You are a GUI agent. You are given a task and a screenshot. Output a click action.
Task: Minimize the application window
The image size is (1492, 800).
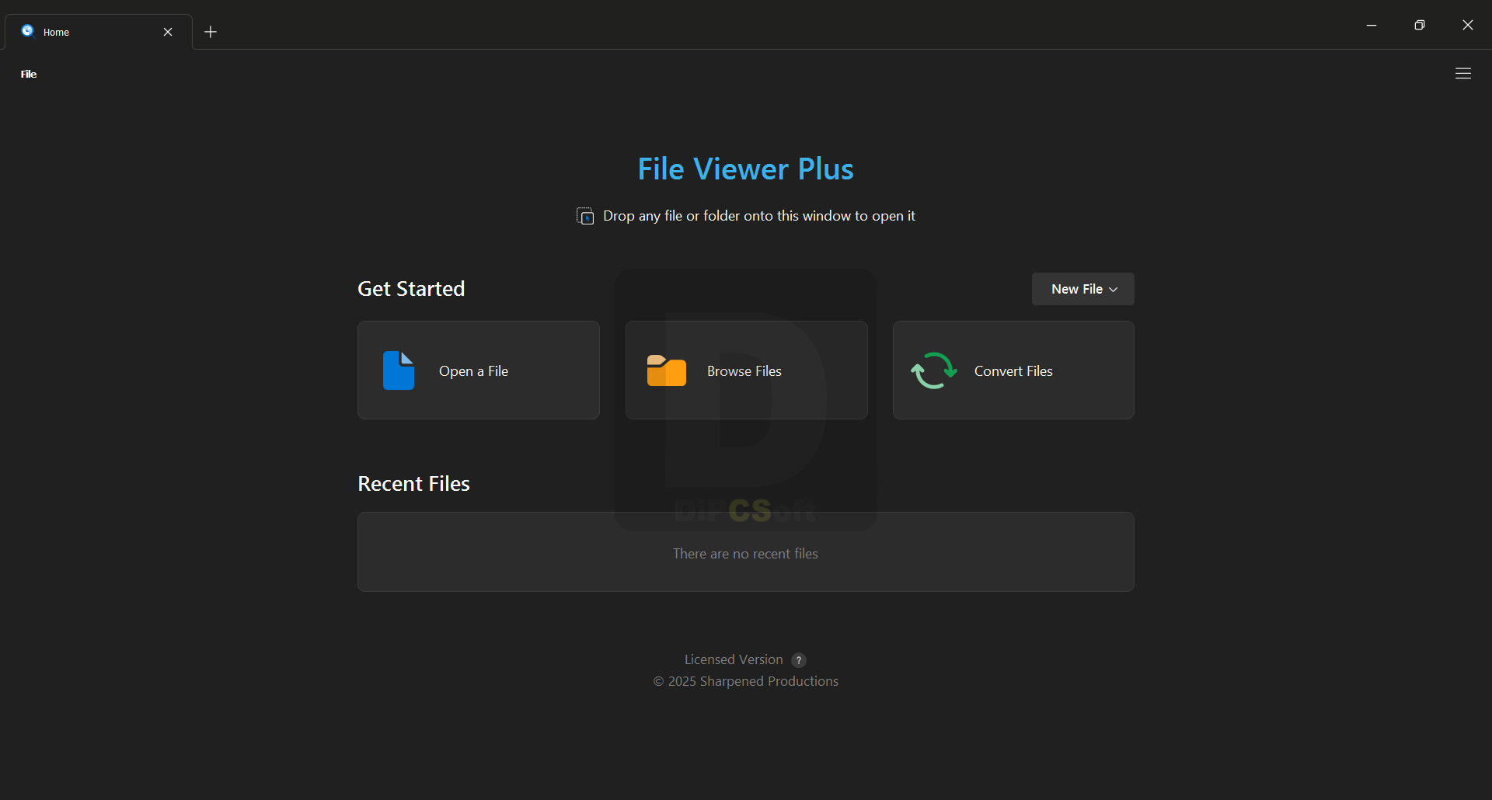1372,25
